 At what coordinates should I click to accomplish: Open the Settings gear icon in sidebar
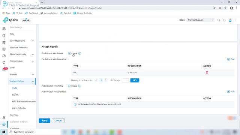pyautogui.click(x=4, y=124)
